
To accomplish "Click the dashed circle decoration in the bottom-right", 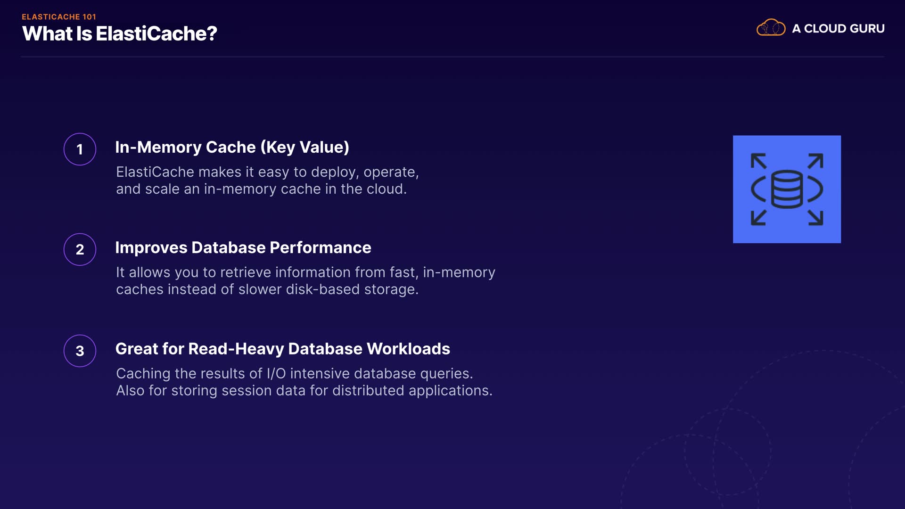I will 728,452.
